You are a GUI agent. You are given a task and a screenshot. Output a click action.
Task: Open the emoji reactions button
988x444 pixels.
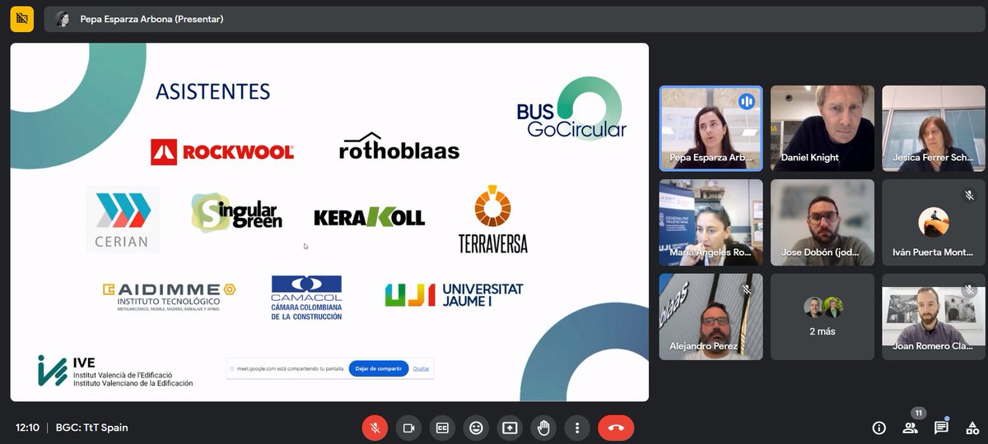coord(476,428)
